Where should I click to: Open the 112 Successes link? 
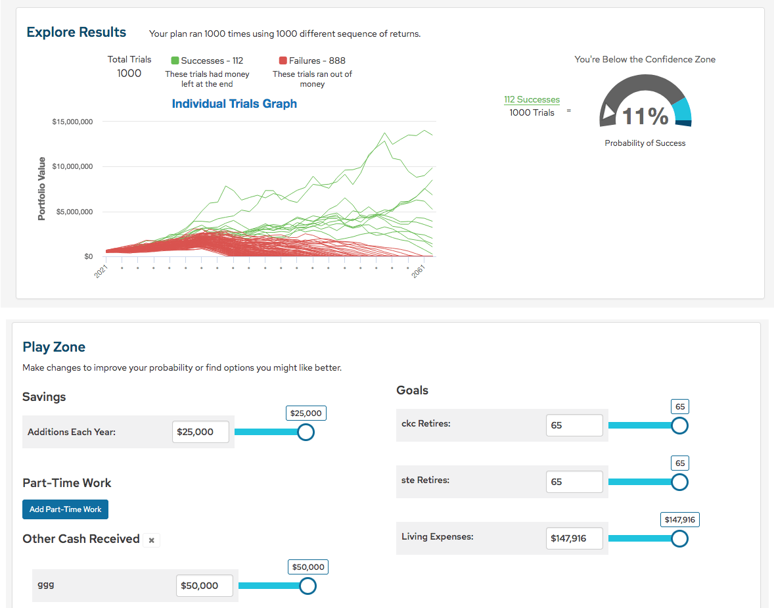click(x=532, y=99)
